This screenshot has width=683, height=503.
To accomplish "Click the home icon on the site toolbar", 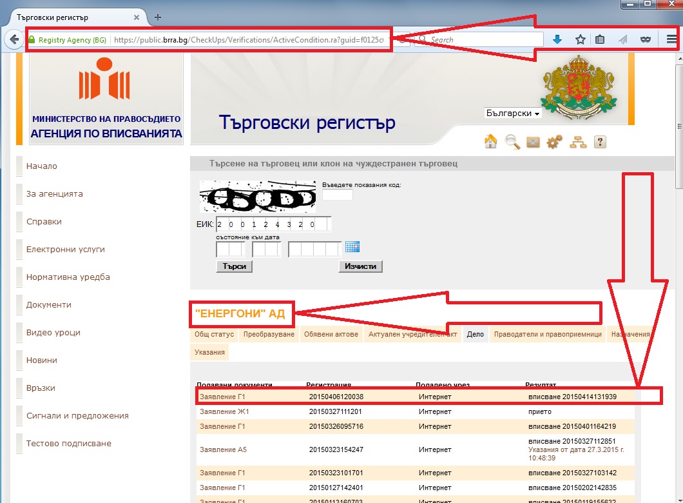I will click(491, 142).
